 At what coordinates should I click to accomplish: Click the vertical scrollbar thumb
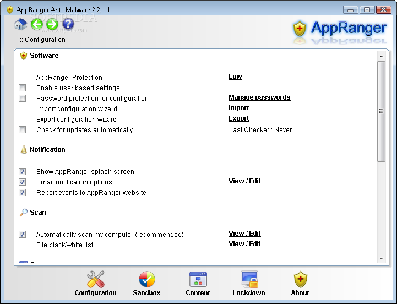pos(381,111)
